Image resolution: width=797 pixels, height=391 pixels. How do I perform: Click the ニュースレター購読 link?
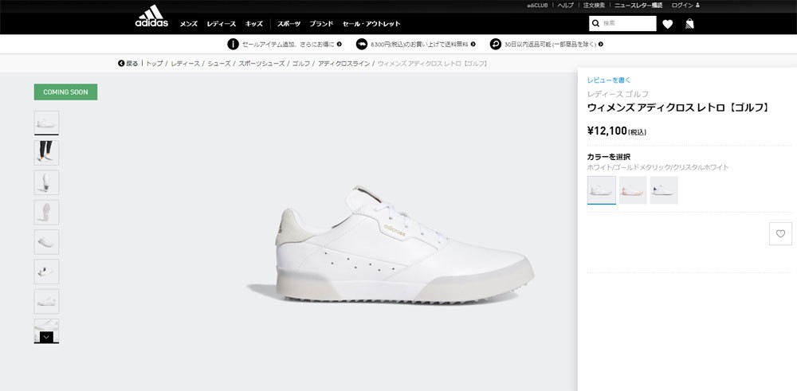638,5
